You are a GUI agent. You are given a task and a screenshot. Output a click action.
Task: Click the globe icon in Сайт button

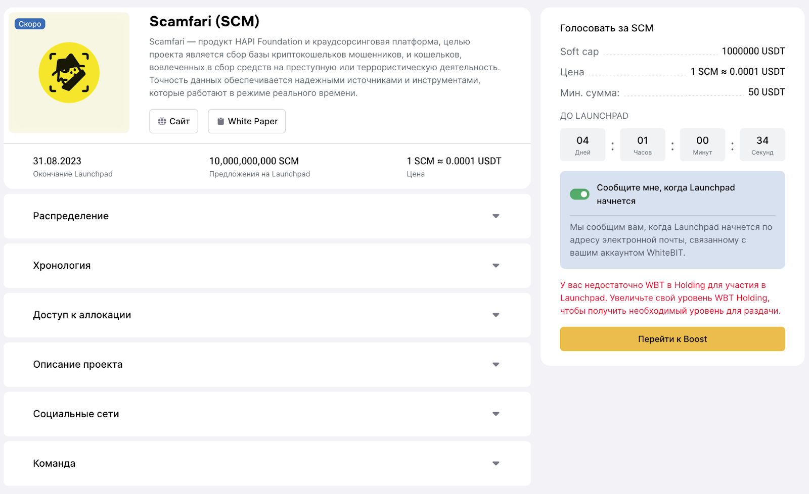(162, 121)
